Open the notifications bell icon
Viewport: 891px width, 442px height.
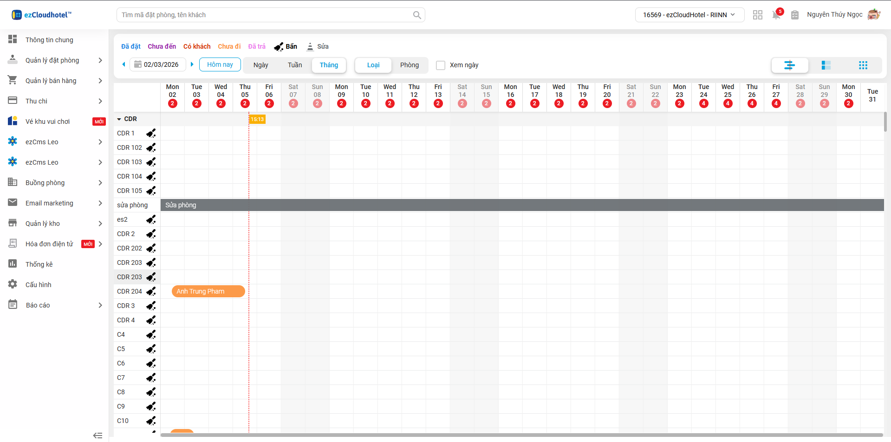(776, 15)
